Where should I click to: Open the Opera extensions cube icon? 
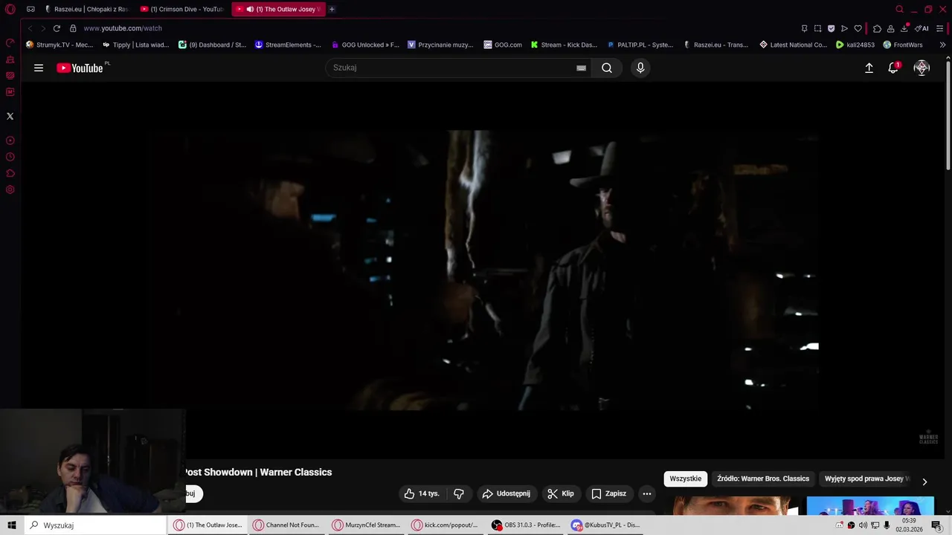(x=877, y=28)
